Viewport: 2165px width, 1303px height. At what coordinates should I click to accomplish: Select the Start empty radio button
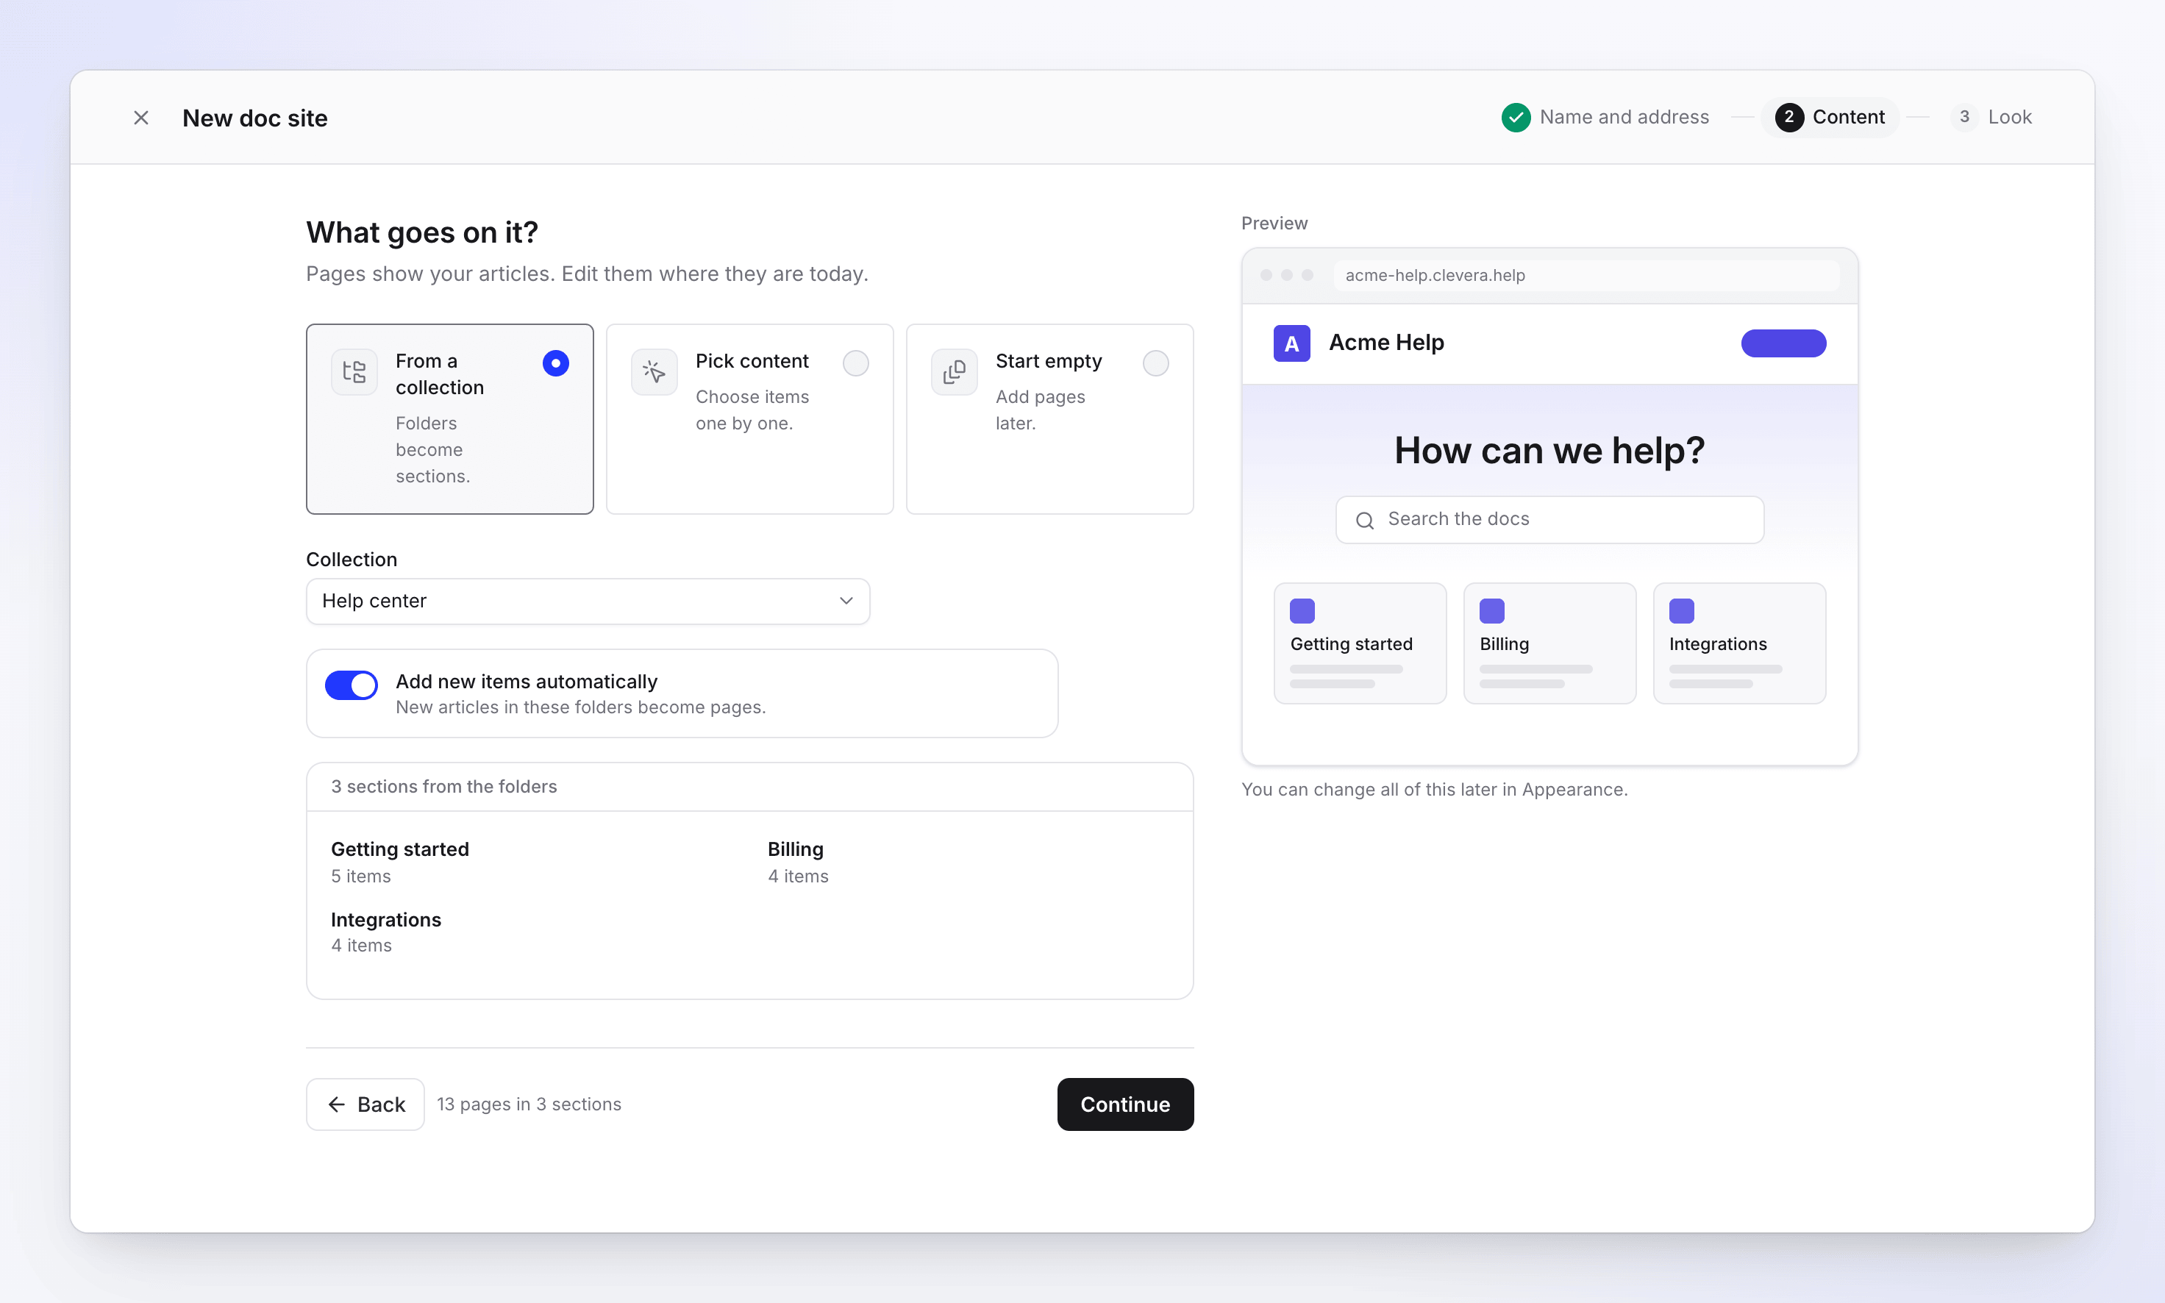[x=1156, y=363]
